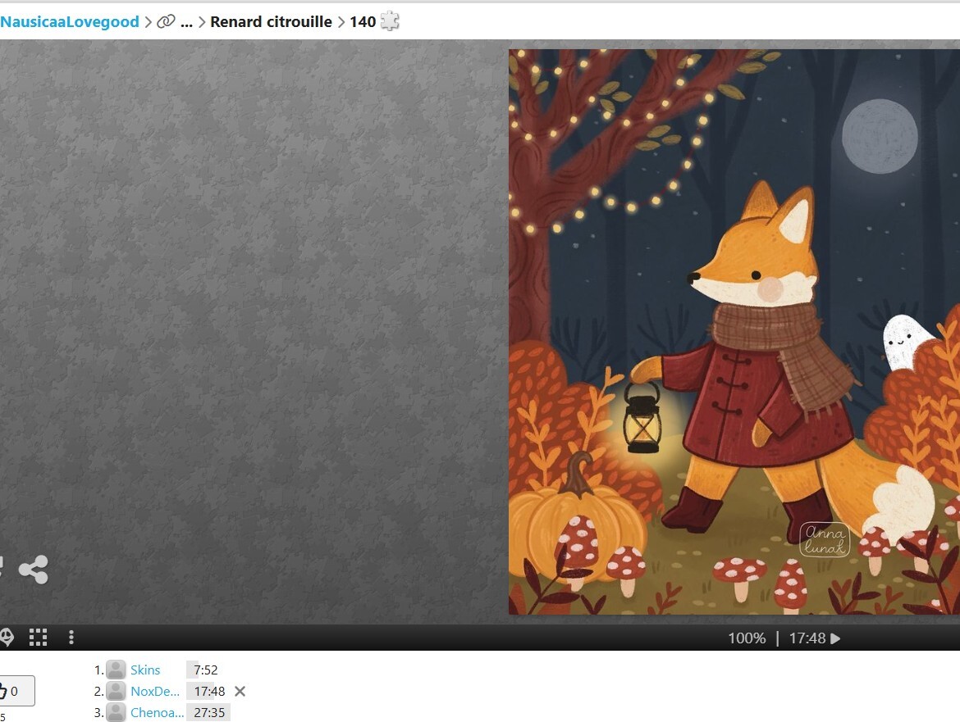Share the puzzle using the share icon

[x=33, y=570]
